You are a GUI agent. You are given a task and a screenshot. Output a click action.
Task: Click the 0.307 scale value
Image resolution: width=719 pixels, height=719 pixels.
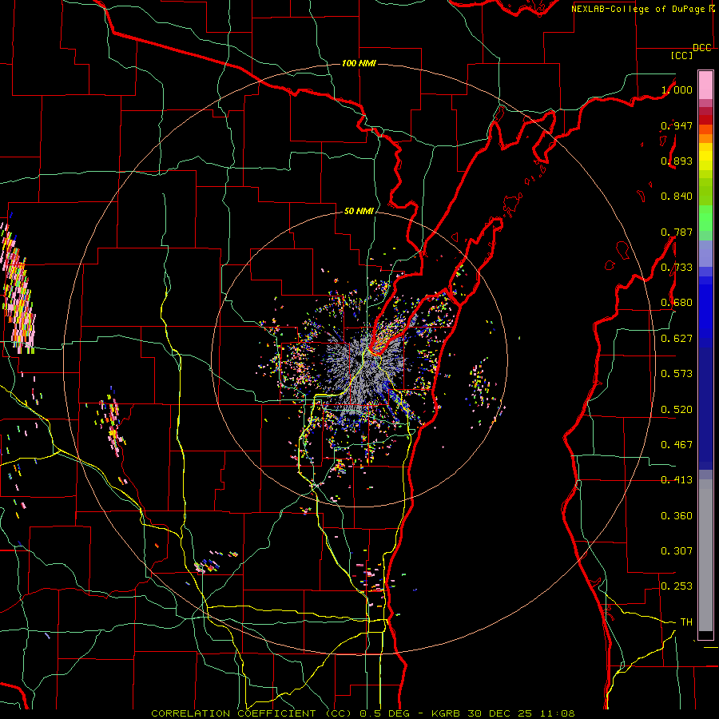(x=677, y=551)
